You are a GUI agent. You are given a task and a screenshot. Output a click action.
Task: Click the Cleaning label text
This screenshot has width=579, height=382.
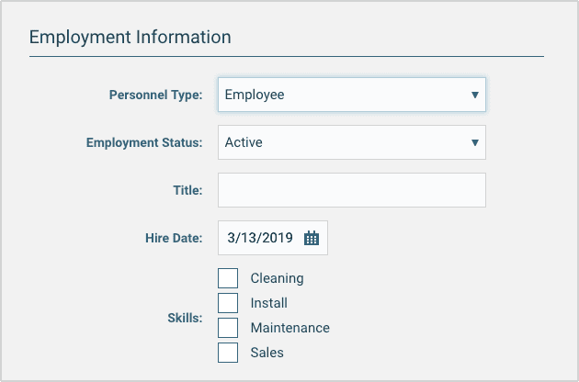click(277, 278)
